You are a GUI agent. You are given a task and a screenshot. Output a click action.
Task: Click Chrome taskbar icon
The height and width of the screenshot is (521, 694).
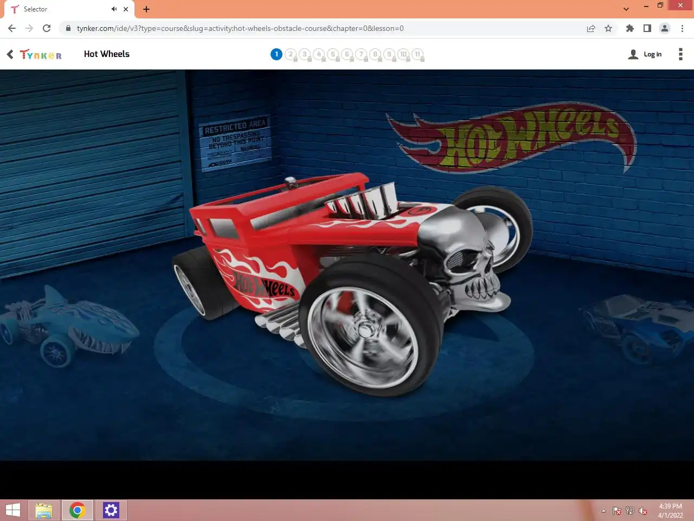(78, 510)
